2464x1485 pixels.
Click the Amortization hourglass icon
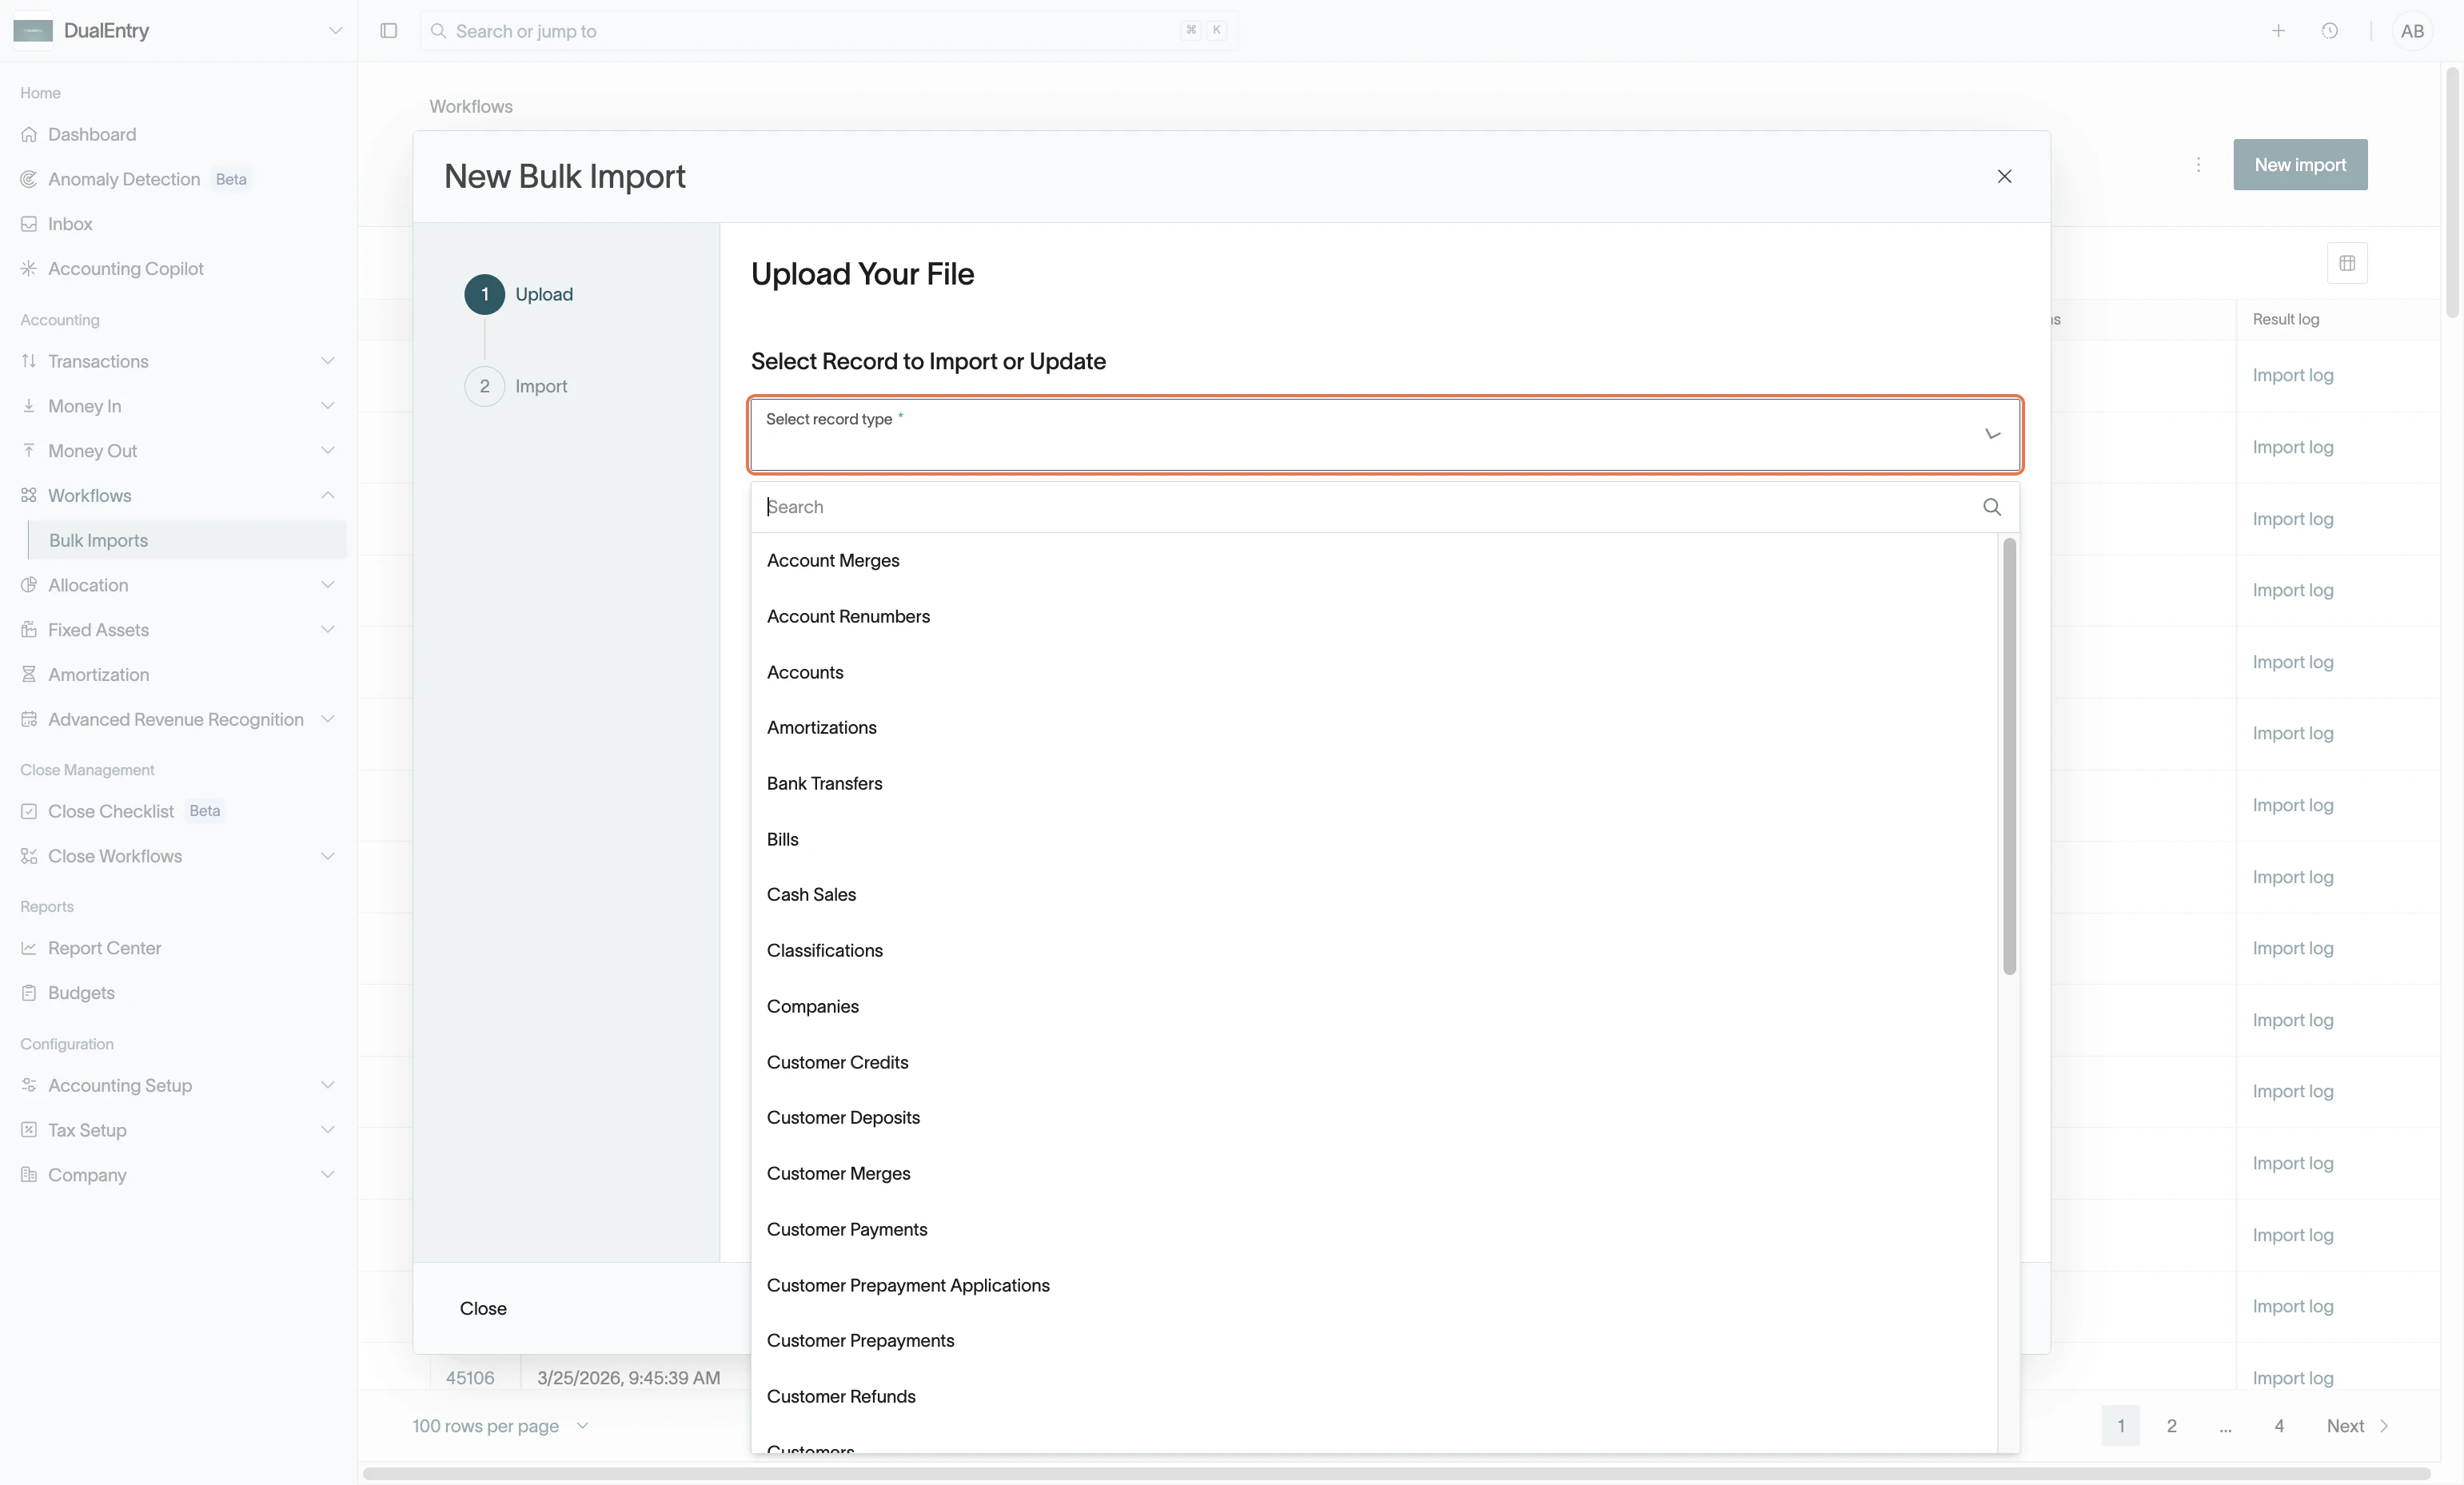pyautogui.click(x=29, y=674)
